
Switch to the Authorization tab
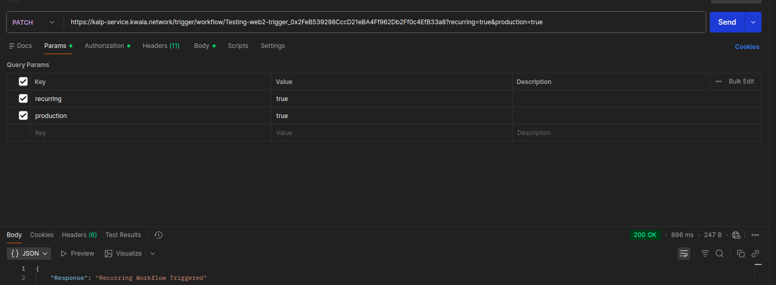(108, 46)
